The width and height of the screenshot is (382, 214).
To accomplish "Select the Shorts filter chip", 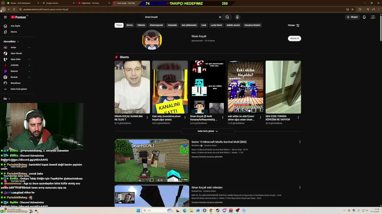I will click(130, 25).
